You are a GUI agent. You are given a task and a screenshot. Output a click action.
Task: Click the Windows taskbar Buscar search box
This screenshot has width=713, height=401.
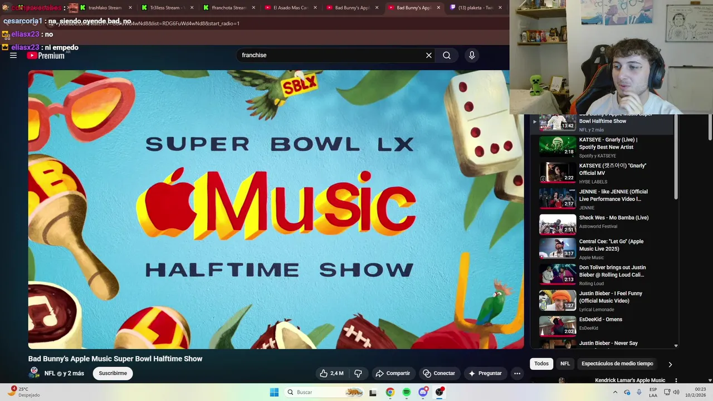click(323, 392)
